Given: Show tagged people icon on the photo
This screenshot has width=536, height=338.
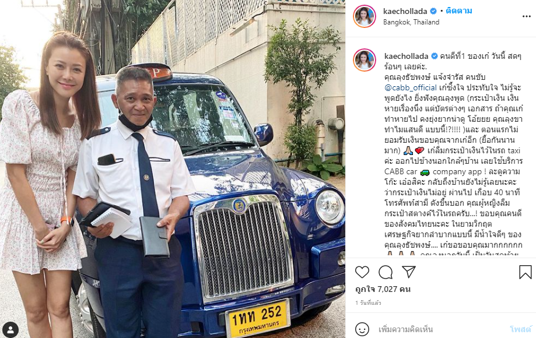Looking at the screenshot, I should (10, 329).
